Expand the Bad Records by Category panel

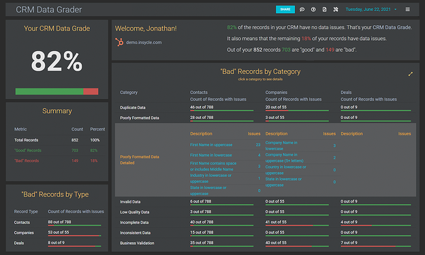click(x=411, y=74)
